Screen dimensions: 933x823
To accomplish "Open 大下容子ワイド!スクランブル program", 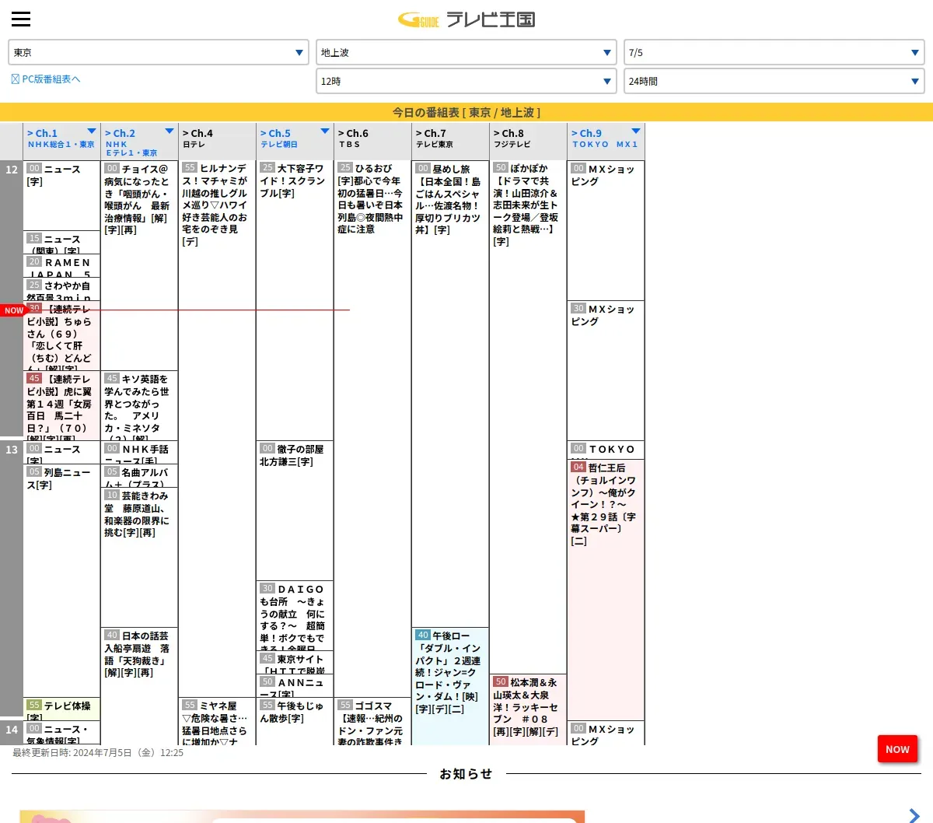I will click(x=295, y=301).
